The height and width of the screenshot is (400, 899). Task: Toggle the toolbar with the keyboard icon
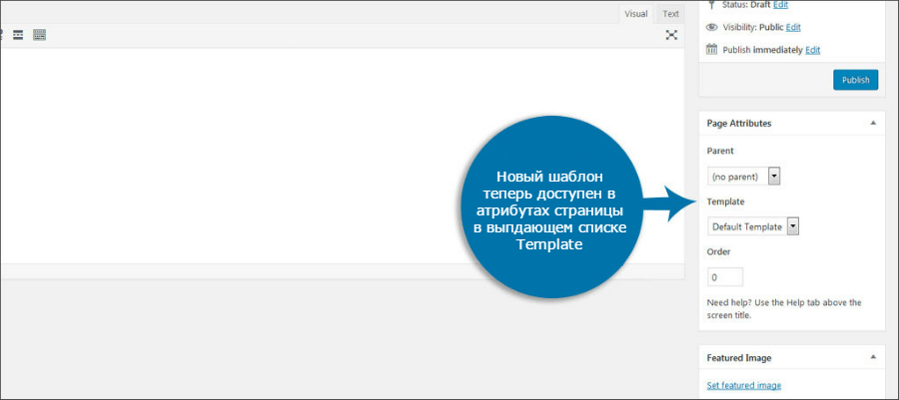(x=39, y=35)
